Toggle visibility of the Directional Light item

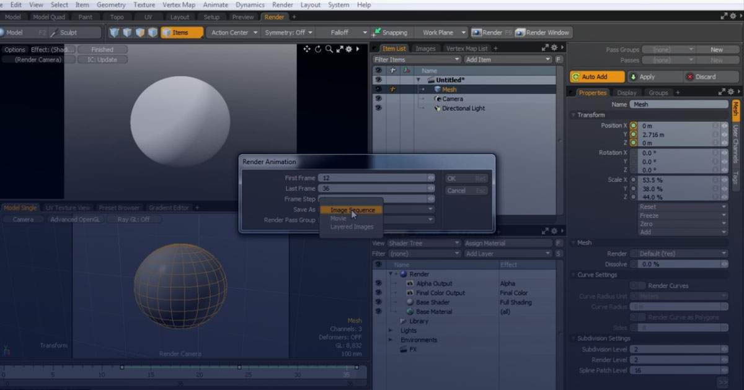coord(378,108)
